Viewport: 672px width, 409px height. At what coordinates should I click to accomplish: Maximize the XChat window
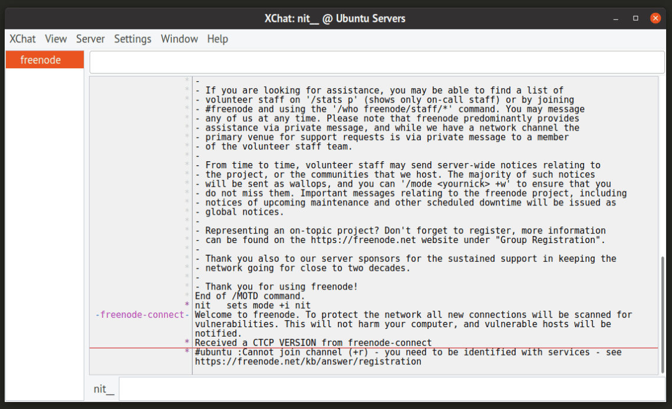635,19
